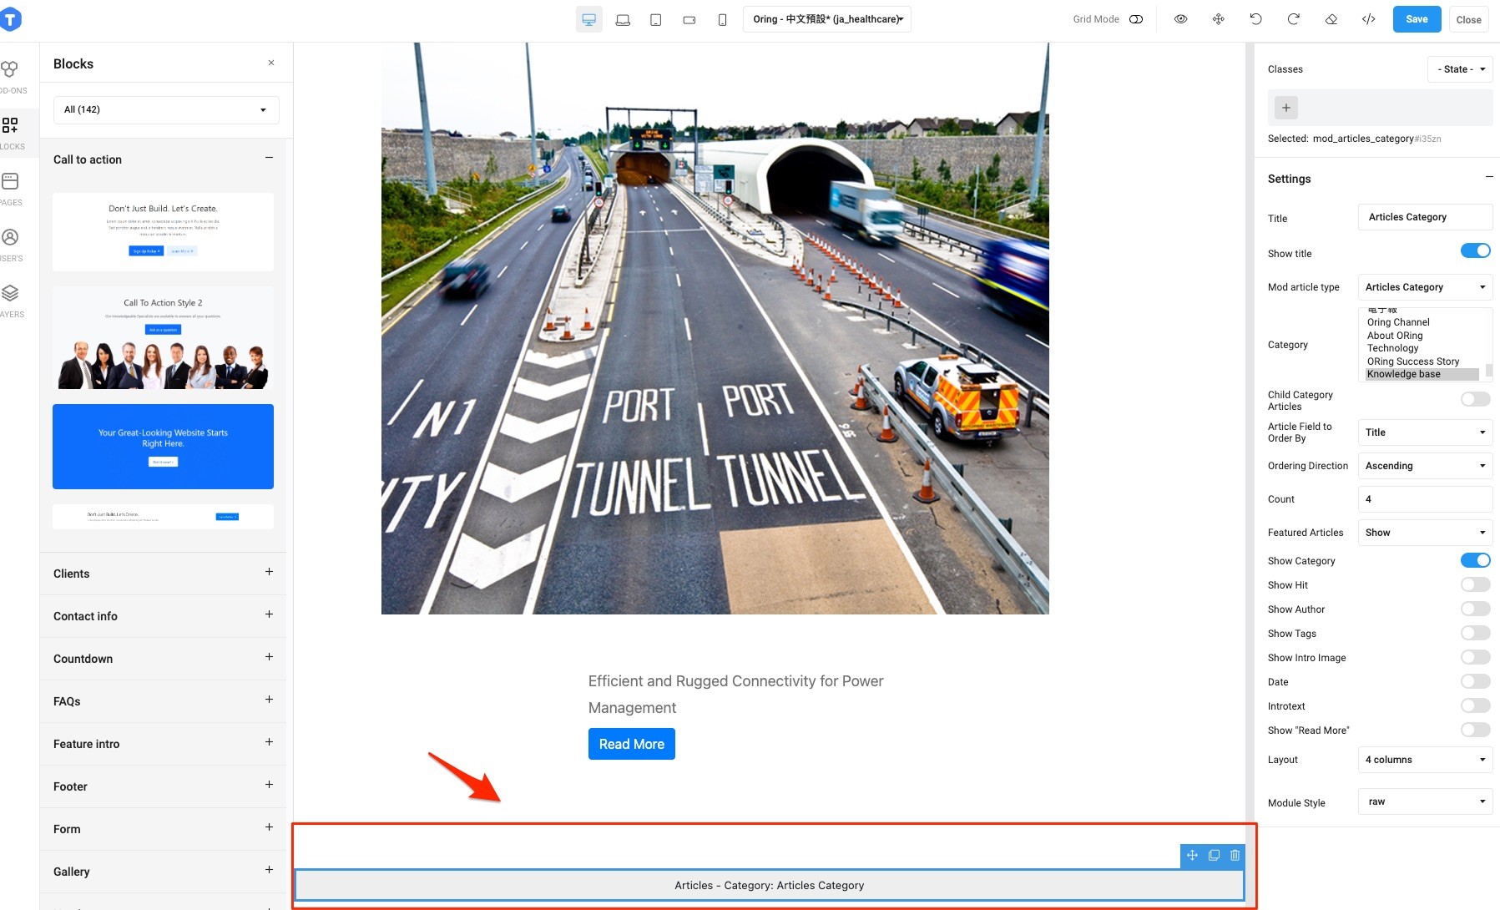Click the Close button
This screenshot has height=910, width=1500.
(x=1469, y=19)
